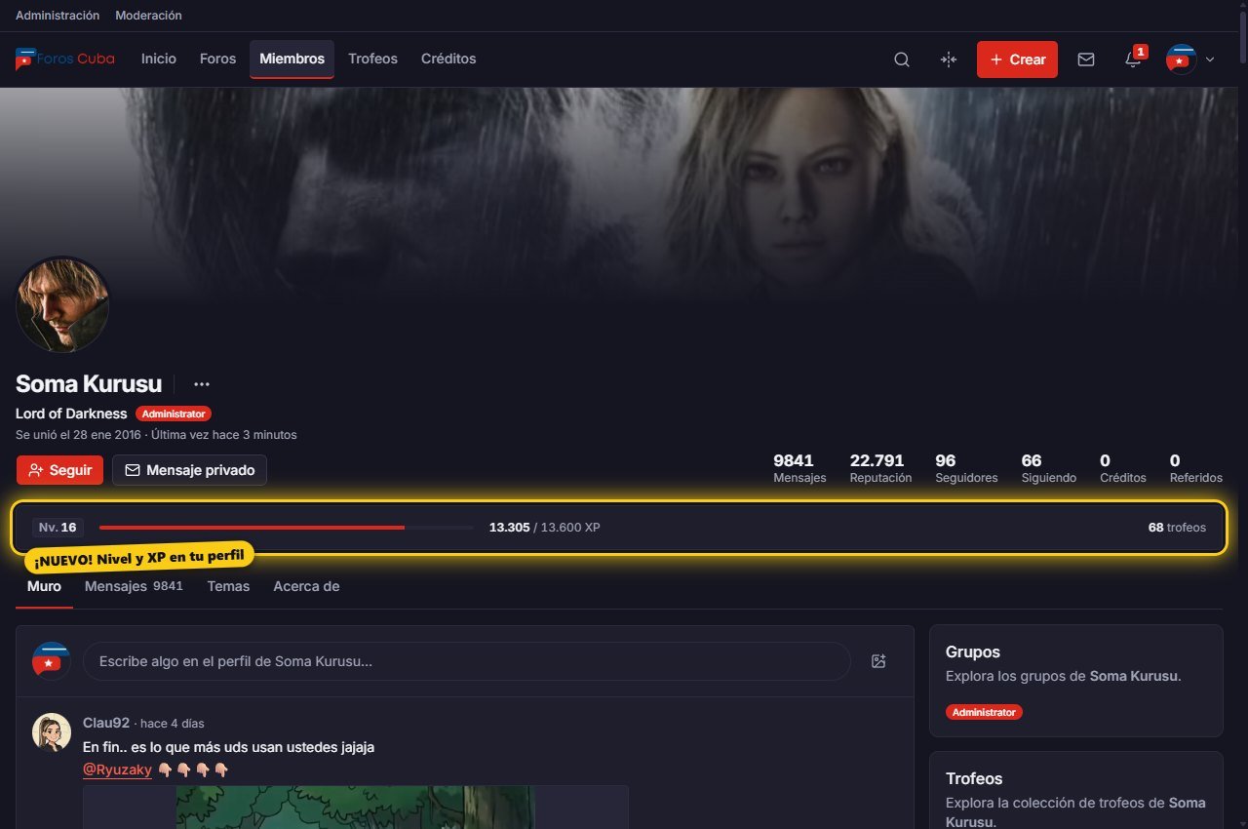The image size is (1248, 829).
Task: Open the three-dots menu beside Soma Kurusu
Action: coord(202,384)
